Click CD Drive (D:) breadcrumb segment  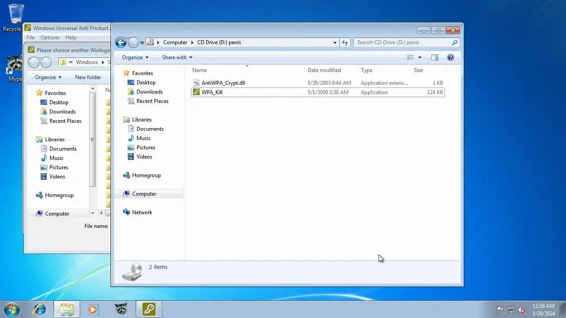pyautogui.click(x=219, y=42)
